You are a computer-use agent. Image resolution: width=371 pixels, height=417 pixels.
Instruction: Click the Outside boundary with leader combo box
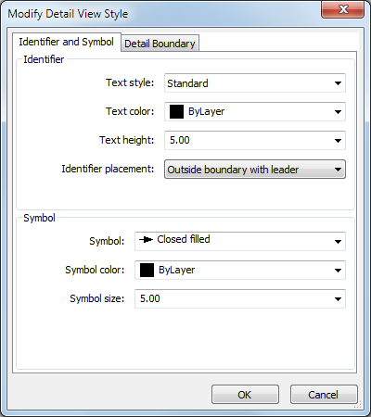pyautogui.click(x=255, y=169)
